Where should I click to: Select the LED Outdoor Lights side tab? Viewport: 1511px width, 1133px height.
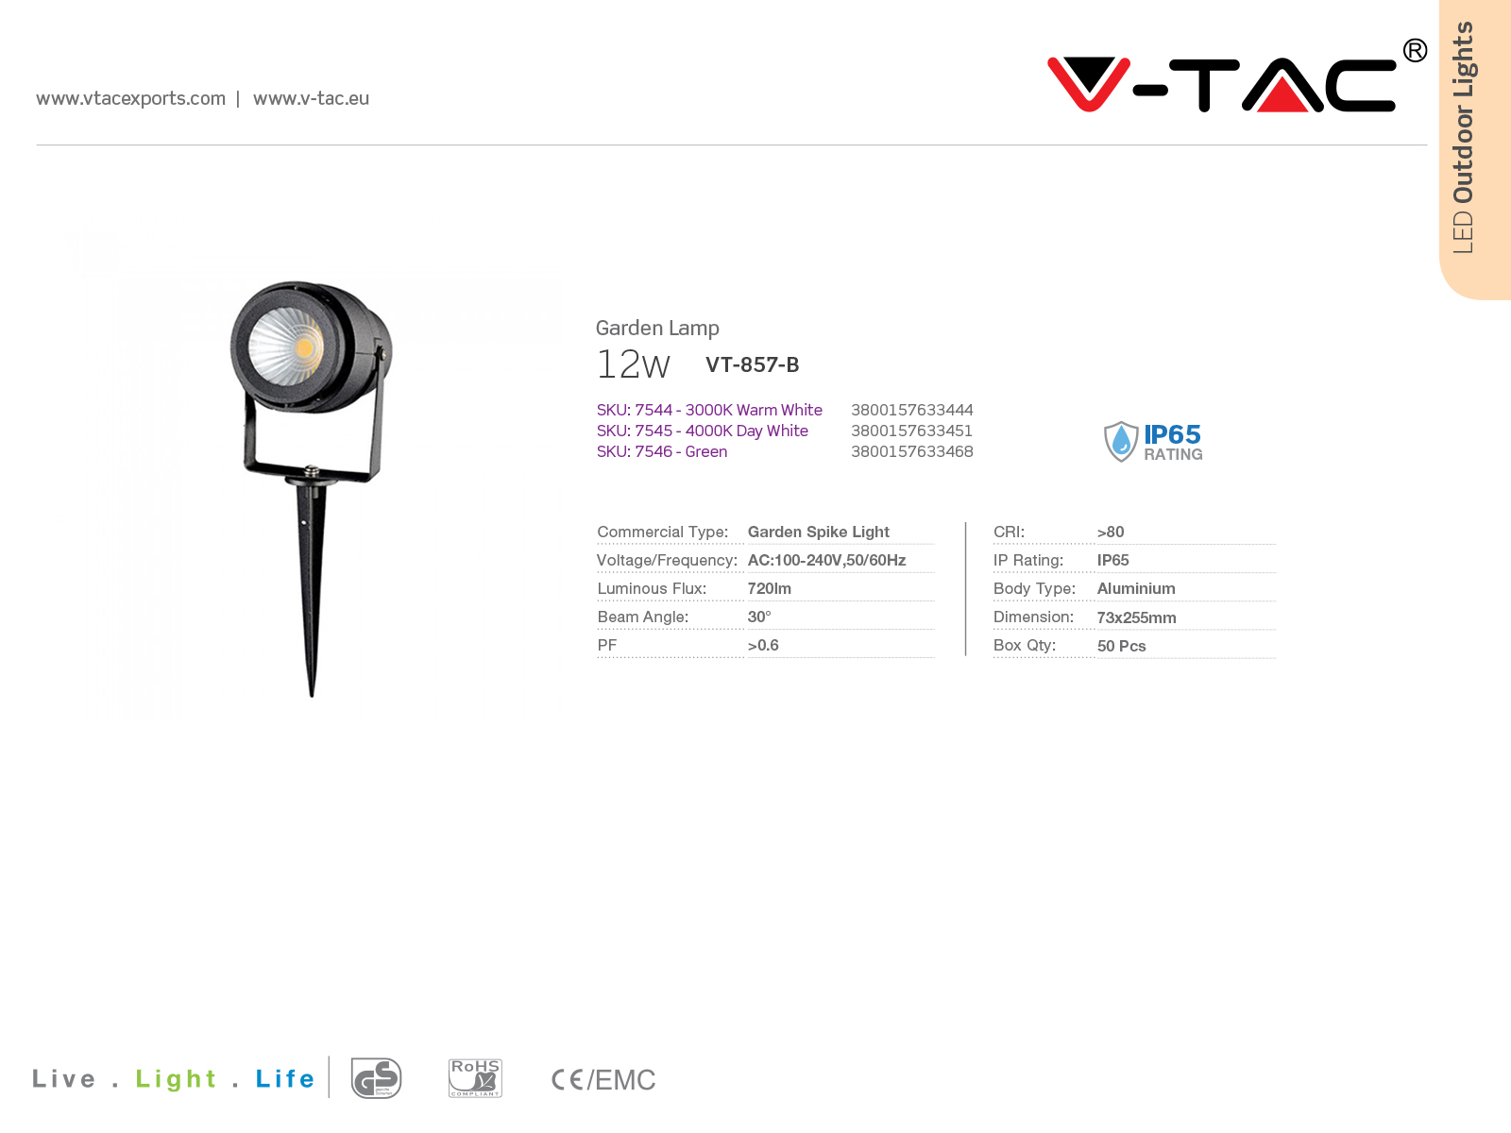click(1475, 149)
